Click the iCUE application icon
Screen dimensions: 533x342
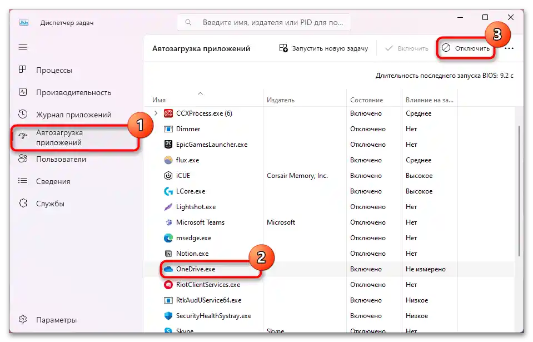pyautogui.click(x=168, y=175)
